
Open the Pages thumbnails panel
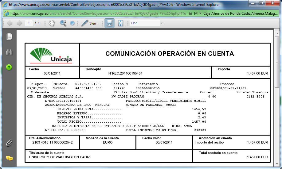9,36
